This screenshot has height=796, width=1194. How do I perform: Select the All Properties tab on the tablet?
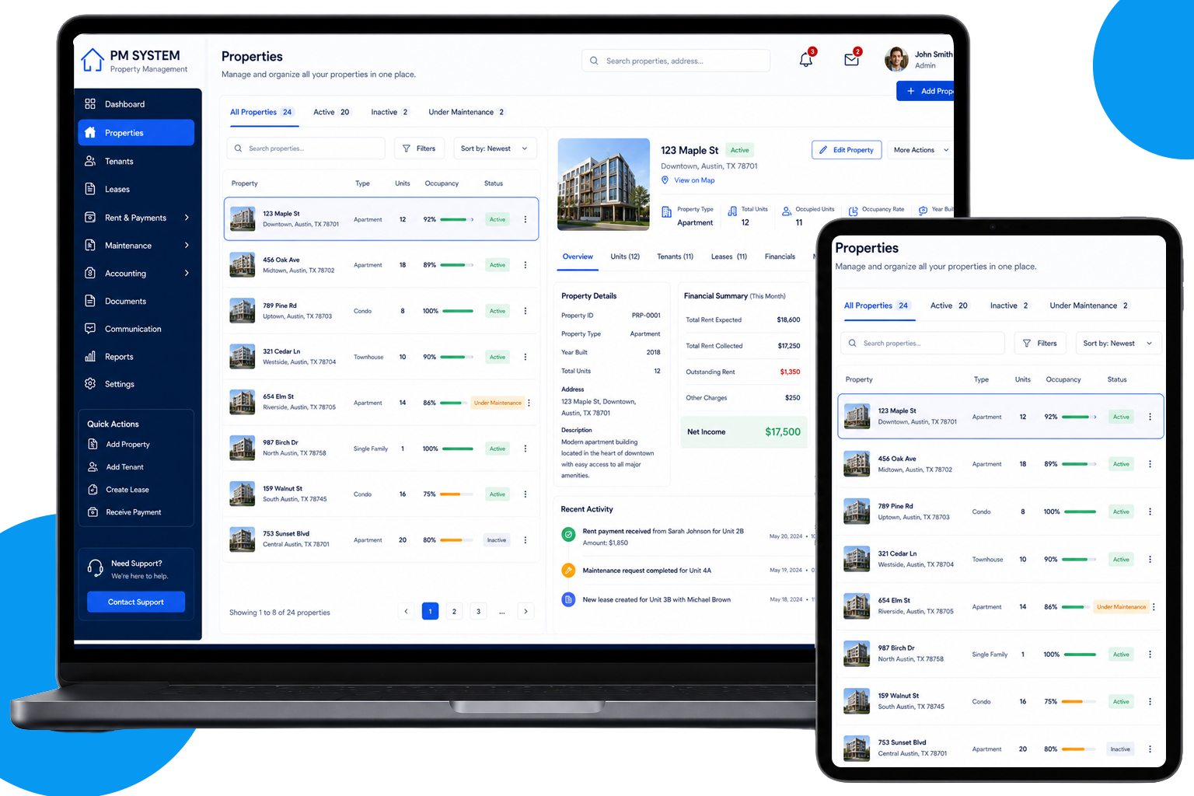(x=877, y=305)
